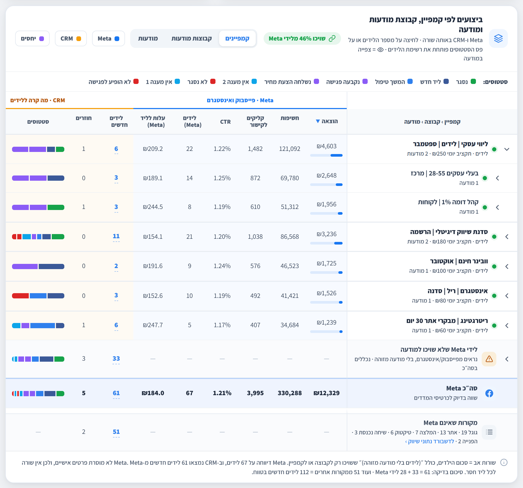This screenshot has height=488, width=523.
Task: Open the 51 new leads from non-Meta sources
Action: tap(116, 432)
